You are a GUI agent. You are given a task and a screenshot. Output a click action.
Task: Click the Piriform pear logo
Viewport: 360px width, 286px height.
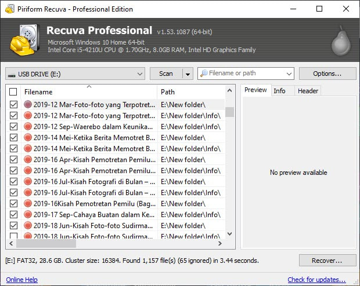tap(341, 41)
